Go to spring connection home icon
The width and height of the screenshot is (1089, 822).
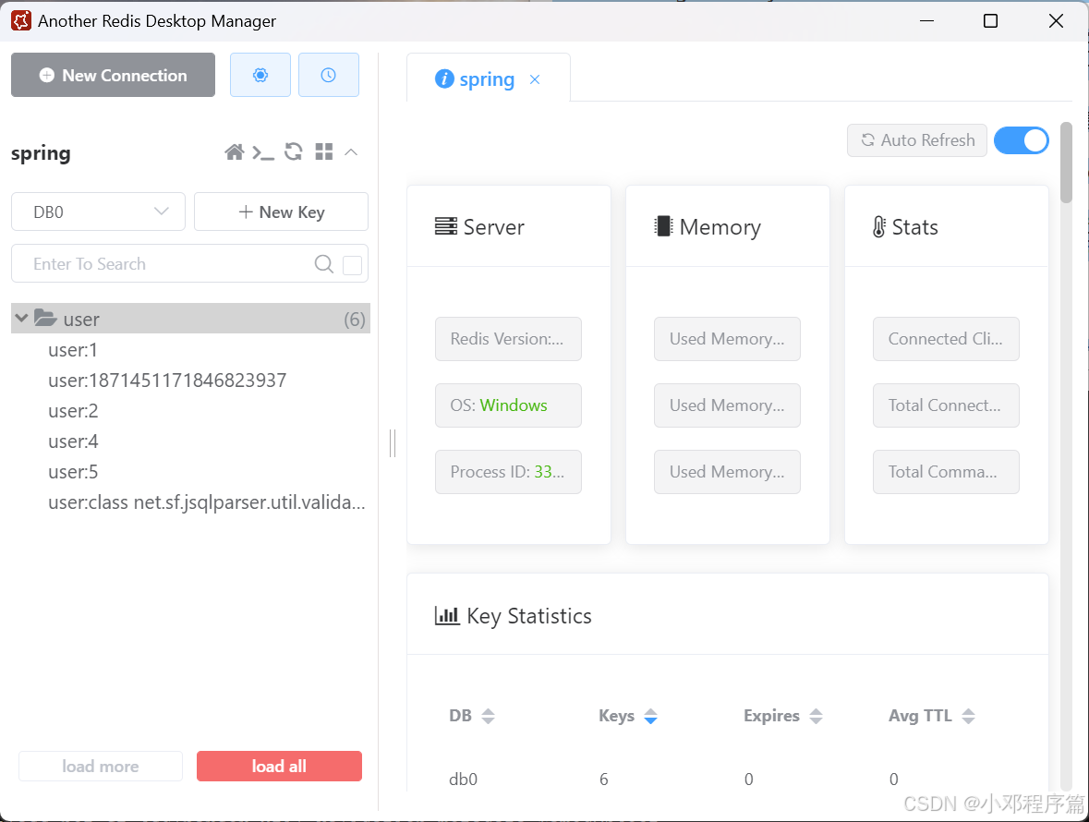click(x=234, y=152)
